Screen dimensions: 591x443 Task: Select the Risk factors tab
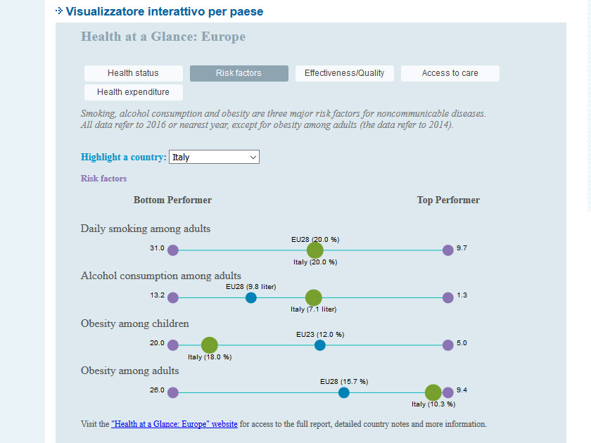coord(239,73)
